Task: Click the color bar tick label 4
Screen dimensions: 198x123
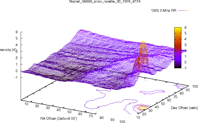Action: click(x=185, y=39)
